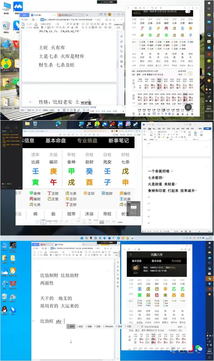Viewport: 214px width, 361px height.
Task: Click the yellow icon beside 35岁9月
Action: (x=190, y=73)
